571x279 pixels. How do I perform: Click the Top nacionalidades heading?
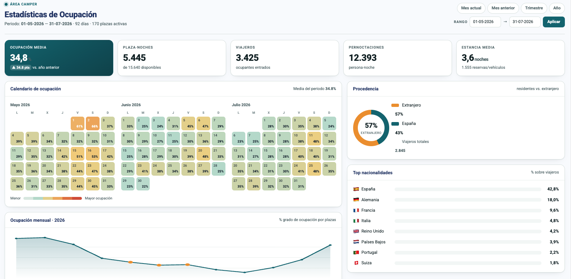coord(373,173)
